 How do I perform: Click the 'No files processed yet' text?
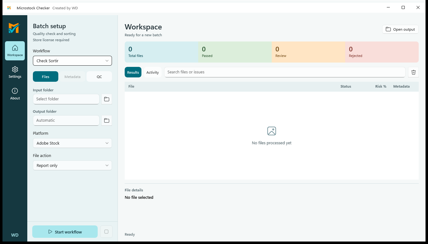coord(272,143)
